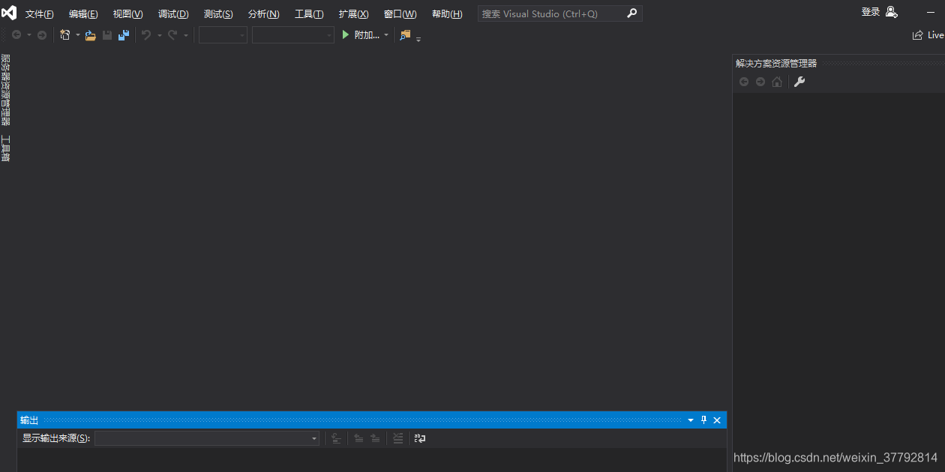Open Output panel window position dropdown
945x472 pixels.
(x=691, y=420)
